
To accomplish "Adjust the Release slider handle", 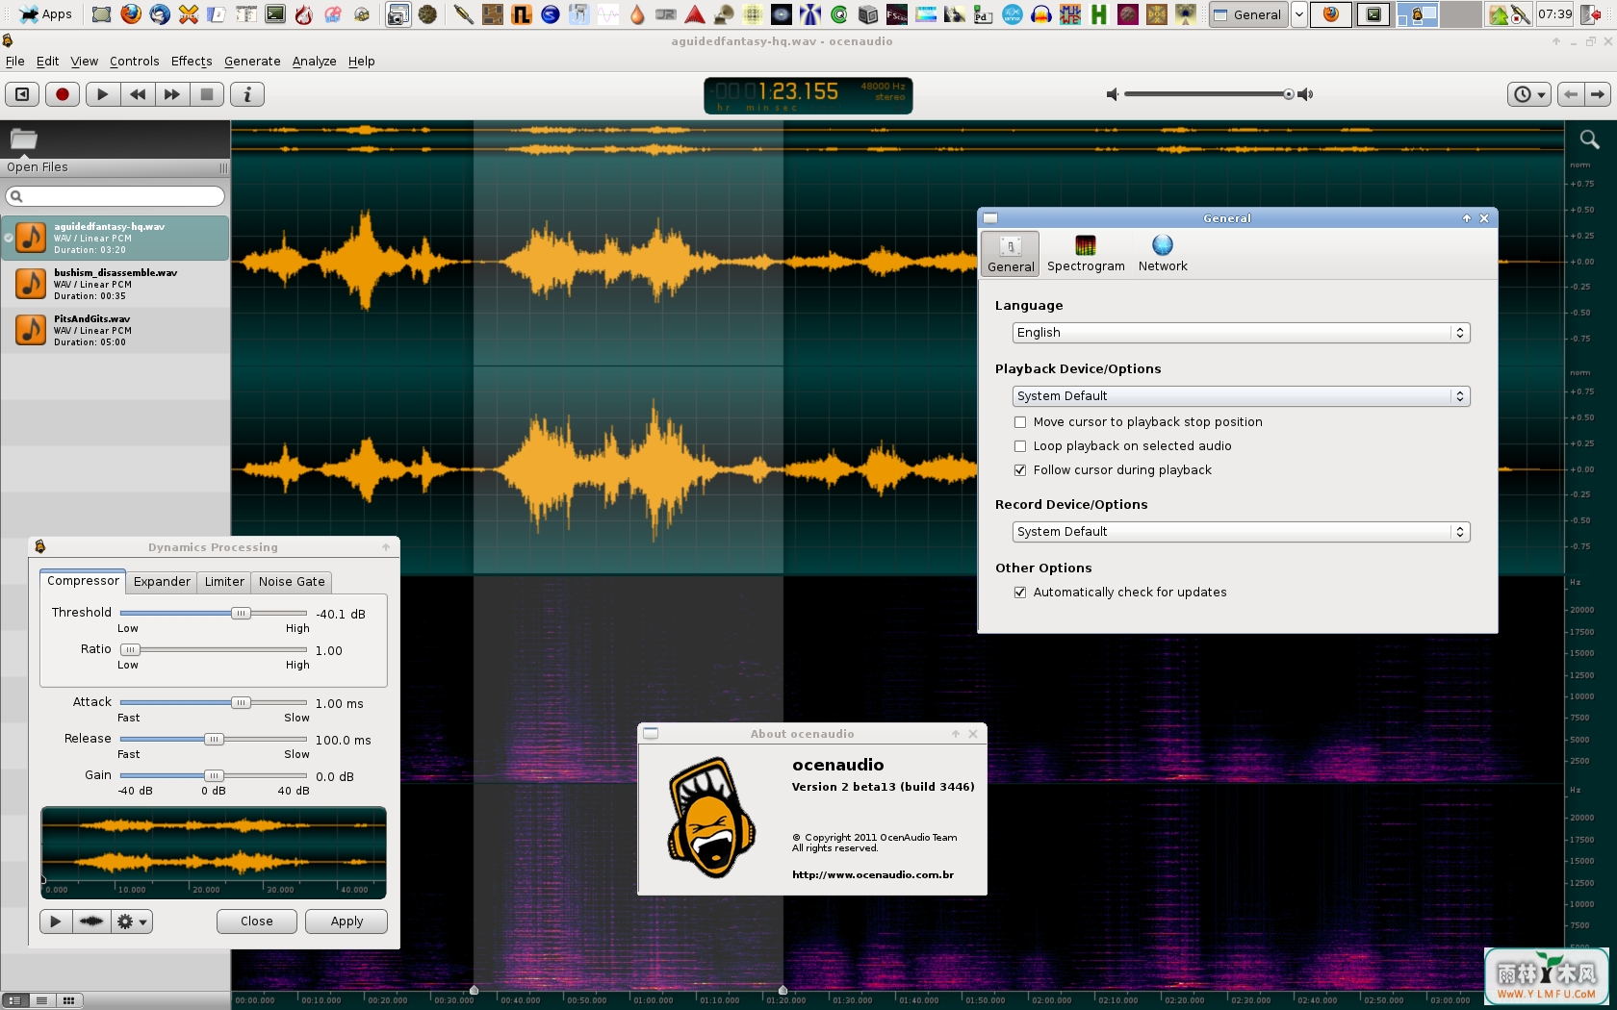I will point(214,739).
